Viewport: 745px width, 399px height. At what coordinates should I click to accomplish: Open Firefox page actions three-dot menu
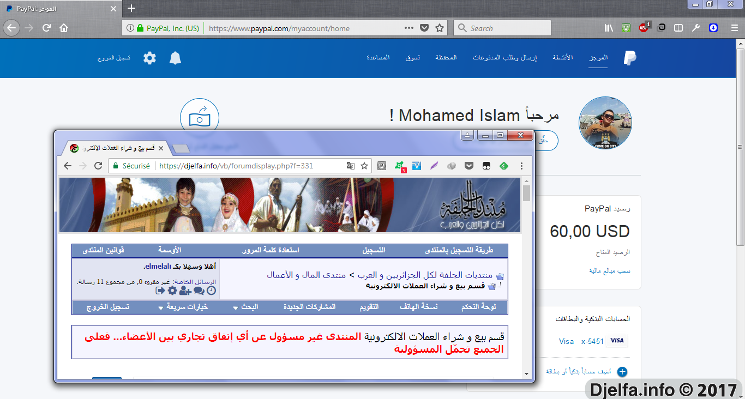click(x=409, y=28)
